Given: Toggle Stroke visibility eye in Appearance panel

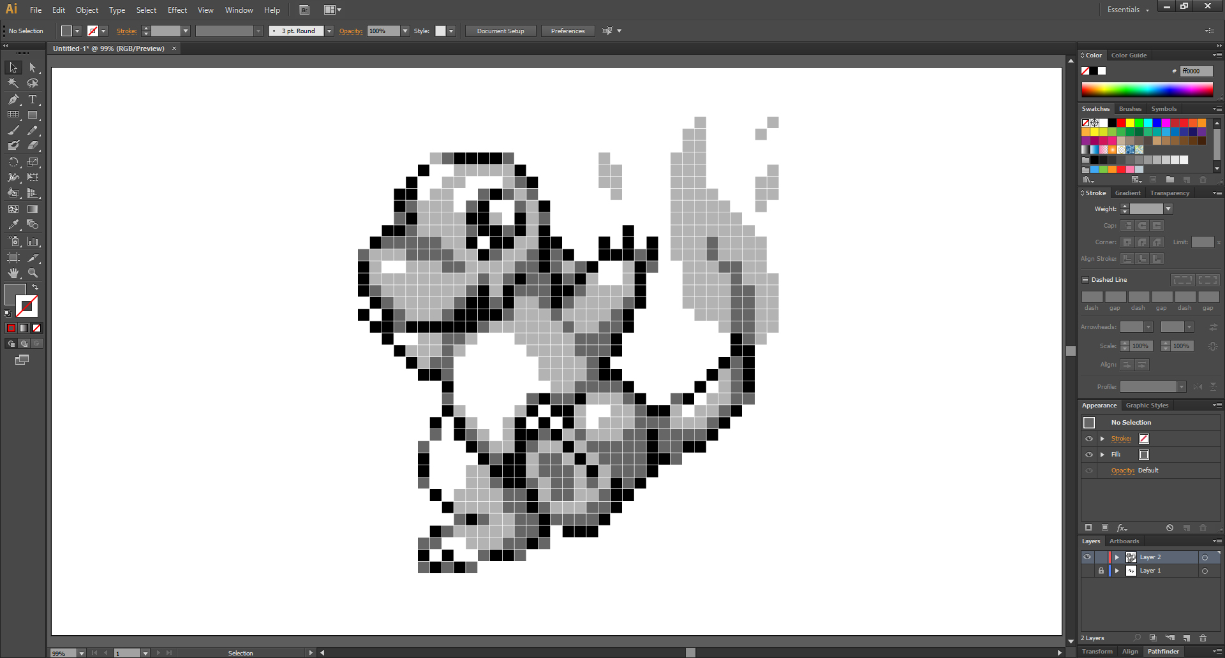Looking at the screenshot, I should tap(1089, 439).
